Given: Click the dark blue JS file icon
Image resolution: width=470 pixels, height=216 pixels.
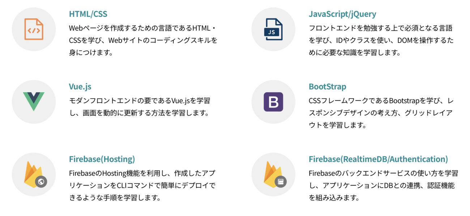Looking at the screenshot, I should pyautogui.click(x=273, y=29).
